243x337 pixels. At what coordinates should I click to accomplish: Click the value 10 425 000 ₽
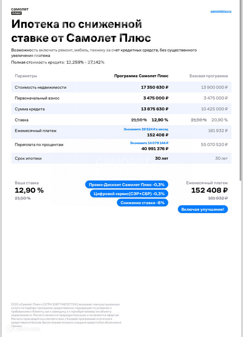pyautogui.click(x=214, y=109)
